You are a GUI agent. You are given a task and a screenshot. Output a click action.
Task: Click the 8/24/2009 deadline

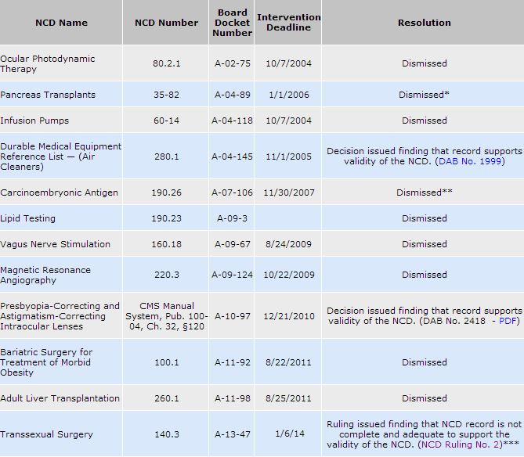pyautogui.click(x=289, y=244)
